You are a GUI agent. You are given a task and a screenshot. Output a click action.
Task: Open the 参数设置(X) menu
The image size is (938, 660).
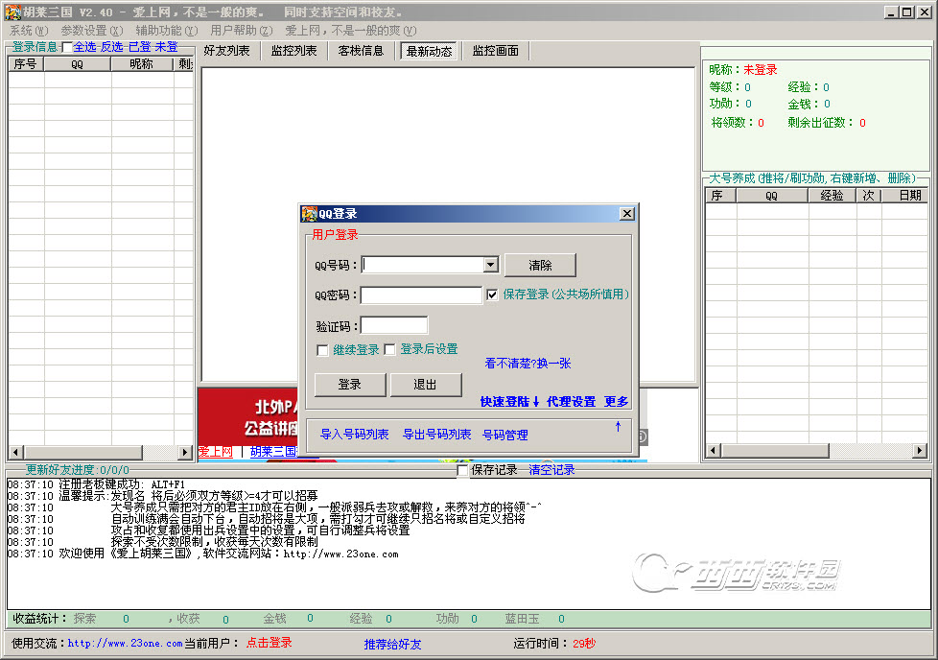click(91, 31)
